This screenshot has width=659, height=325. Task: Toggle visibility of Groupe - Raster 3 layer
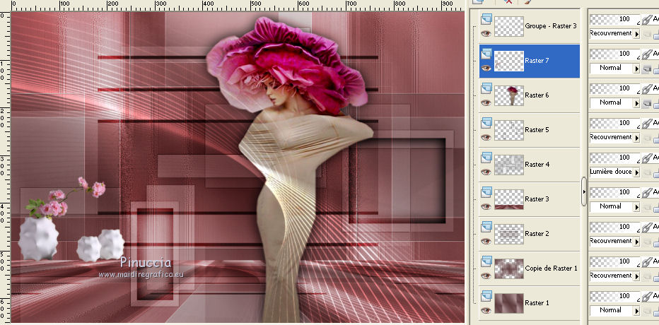click(x=486, y=33)
